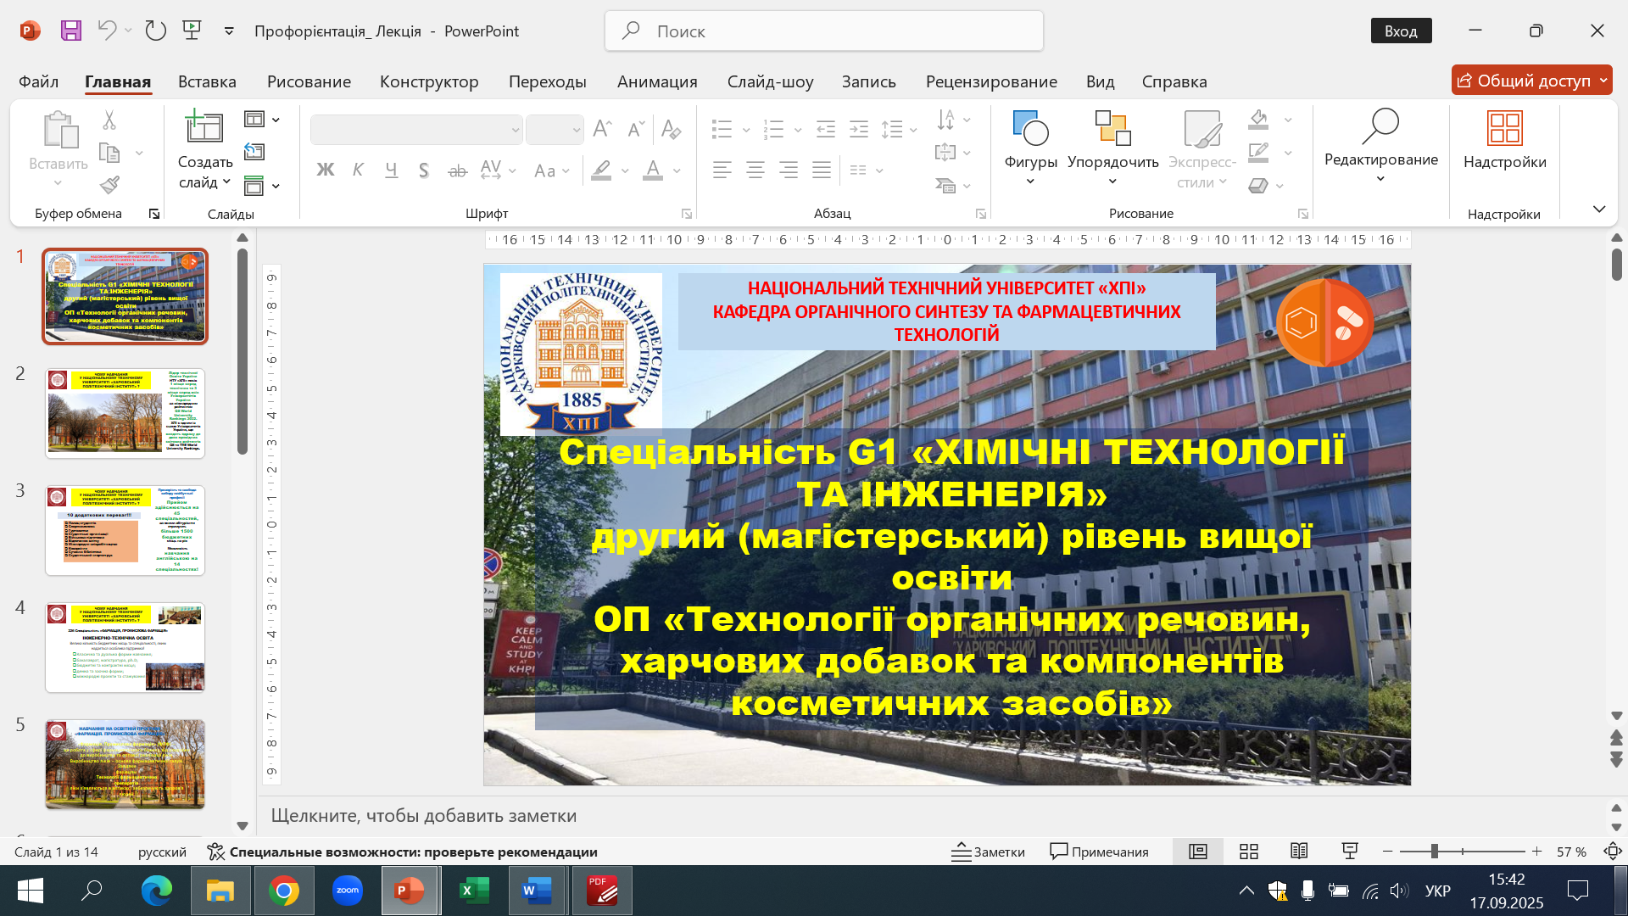Open Slide Sorter view in status bar

pos(1248,852)
